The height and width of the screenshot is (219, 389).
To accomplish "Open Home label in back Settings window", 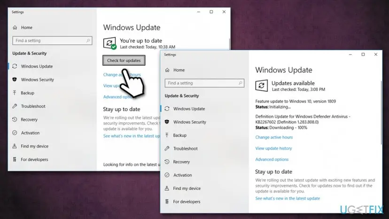I will pos(27,28).
